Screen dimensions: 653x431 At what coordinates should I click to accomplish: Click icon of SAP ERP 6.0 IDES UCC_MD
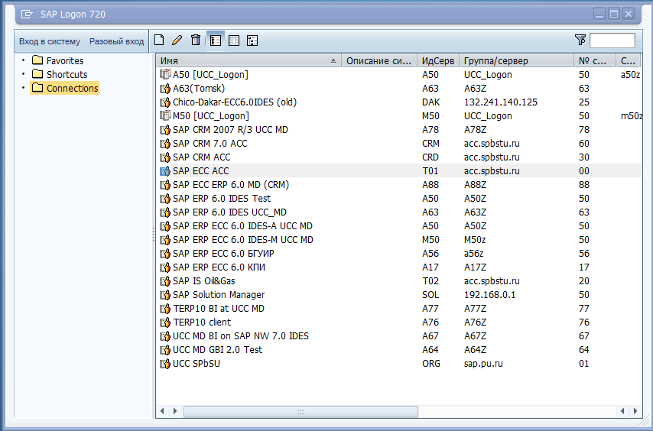pos(165,212)
